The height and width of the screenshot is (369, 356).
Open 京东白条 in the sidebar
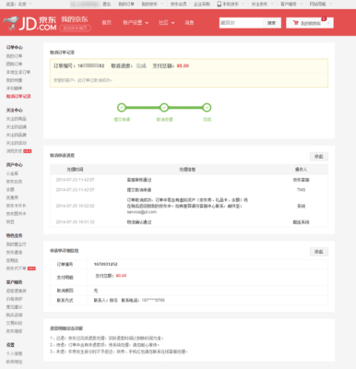pos(14,182)
